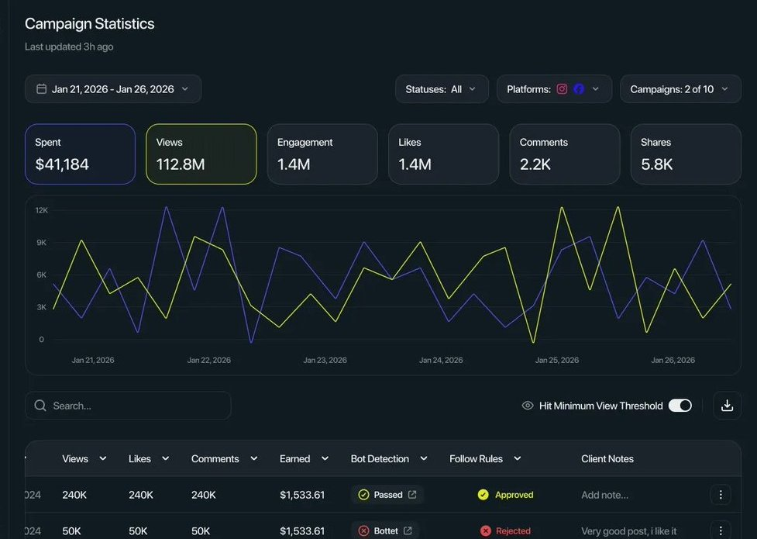Viewport: 757px width, 539px height.
Task: Open three-dot menu for Approved row
Action: click(721, 495)
